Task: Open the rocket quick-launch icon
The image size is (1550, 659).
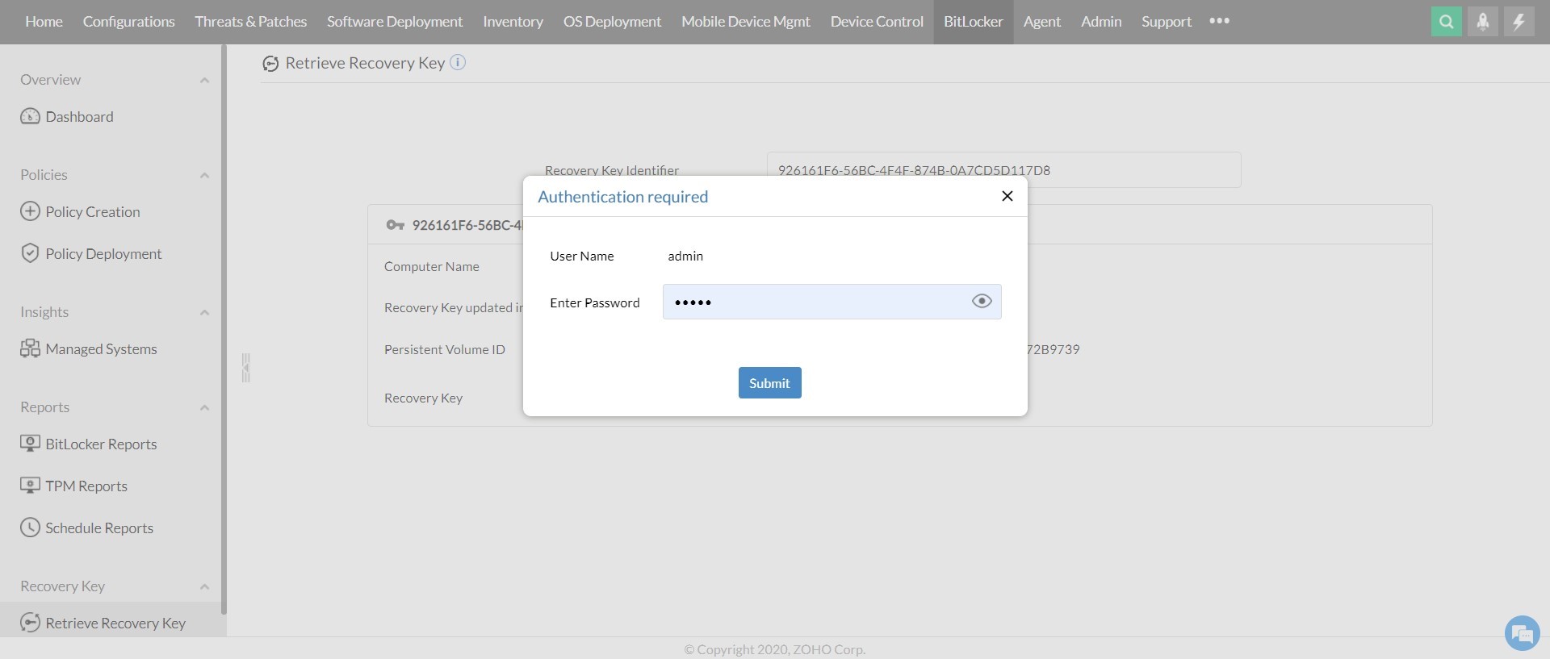Action: (1482, 22)
